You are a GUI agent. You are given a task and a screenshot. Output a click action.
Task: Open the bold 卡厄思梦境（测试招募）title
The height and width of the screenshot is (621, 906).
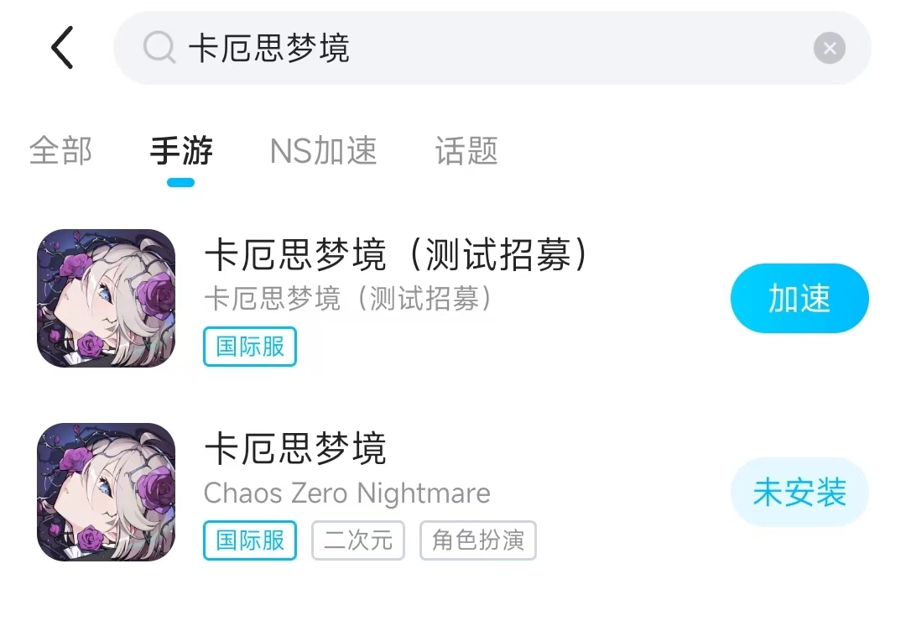[x=398, y=256]
